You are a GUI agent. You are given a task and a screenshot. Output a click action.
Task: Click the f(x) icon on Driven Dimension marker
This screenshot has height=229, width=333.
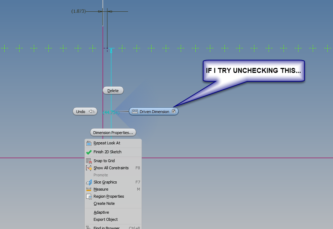coord(134,111)
